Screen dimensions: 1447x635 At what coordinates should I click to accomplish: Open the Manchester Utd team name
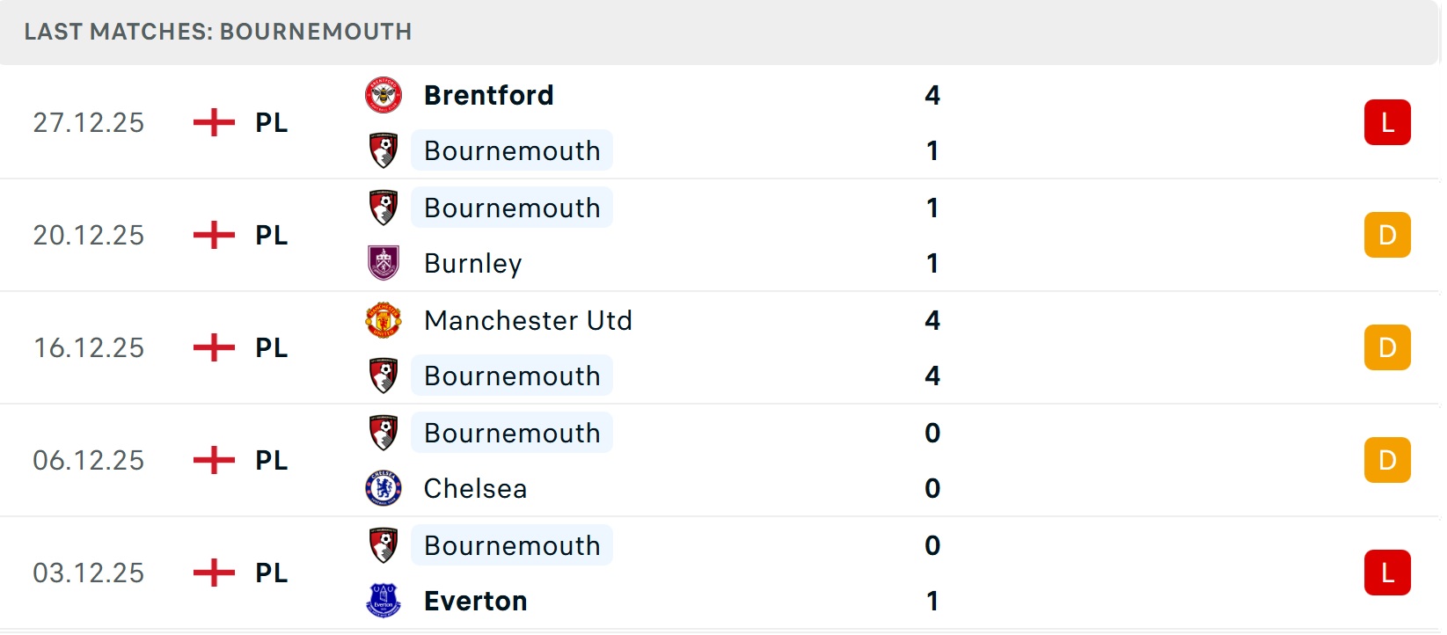528,320
